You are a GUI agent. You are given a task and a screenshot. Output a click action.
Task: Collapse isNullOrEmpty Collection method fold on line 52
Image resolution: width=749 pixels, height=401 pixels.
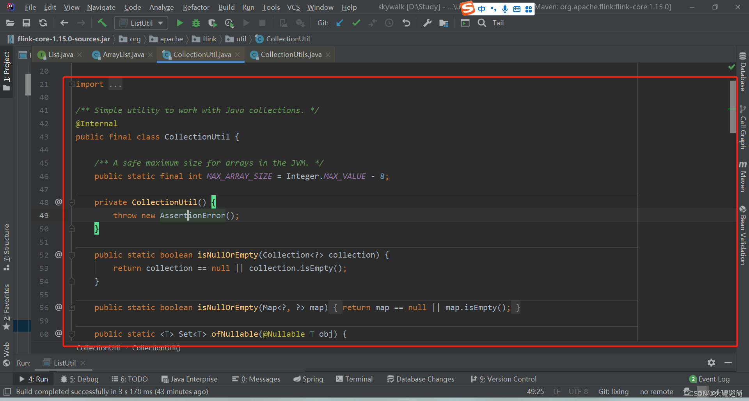(71, 255)
